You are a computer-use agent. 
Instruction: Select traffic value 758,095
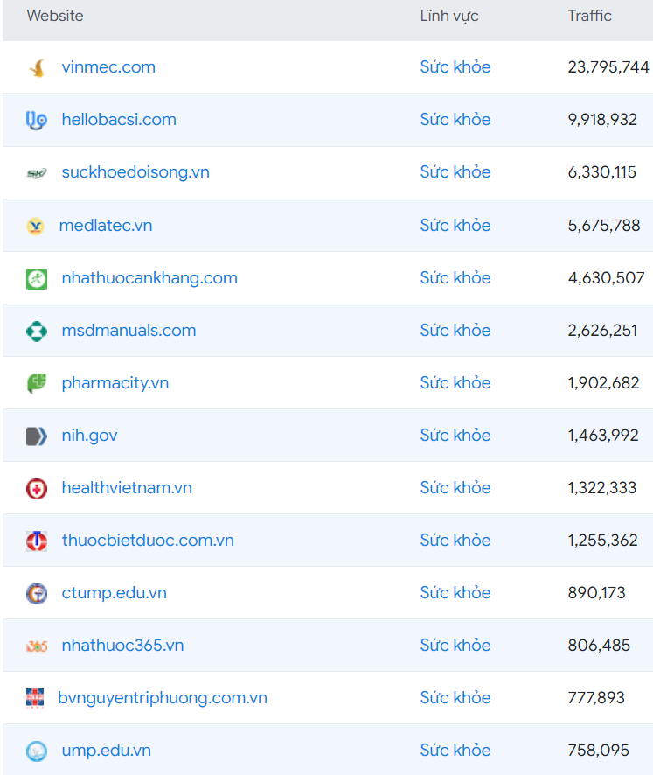point(599,751)
